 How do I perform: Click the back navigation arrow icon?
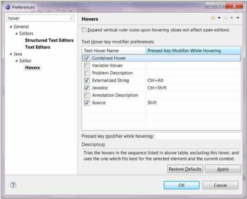[213, 19]
